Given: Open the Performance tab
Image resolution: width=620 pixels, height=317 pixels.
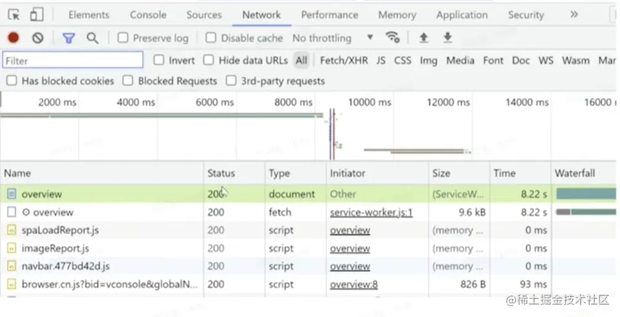Looking at the screenshot, I should click(x=331, y=15).
